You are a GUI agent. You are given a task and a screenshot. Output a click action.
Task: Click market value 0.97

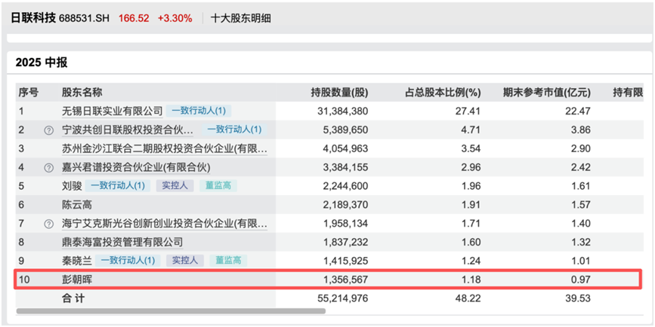coord(582,280)
